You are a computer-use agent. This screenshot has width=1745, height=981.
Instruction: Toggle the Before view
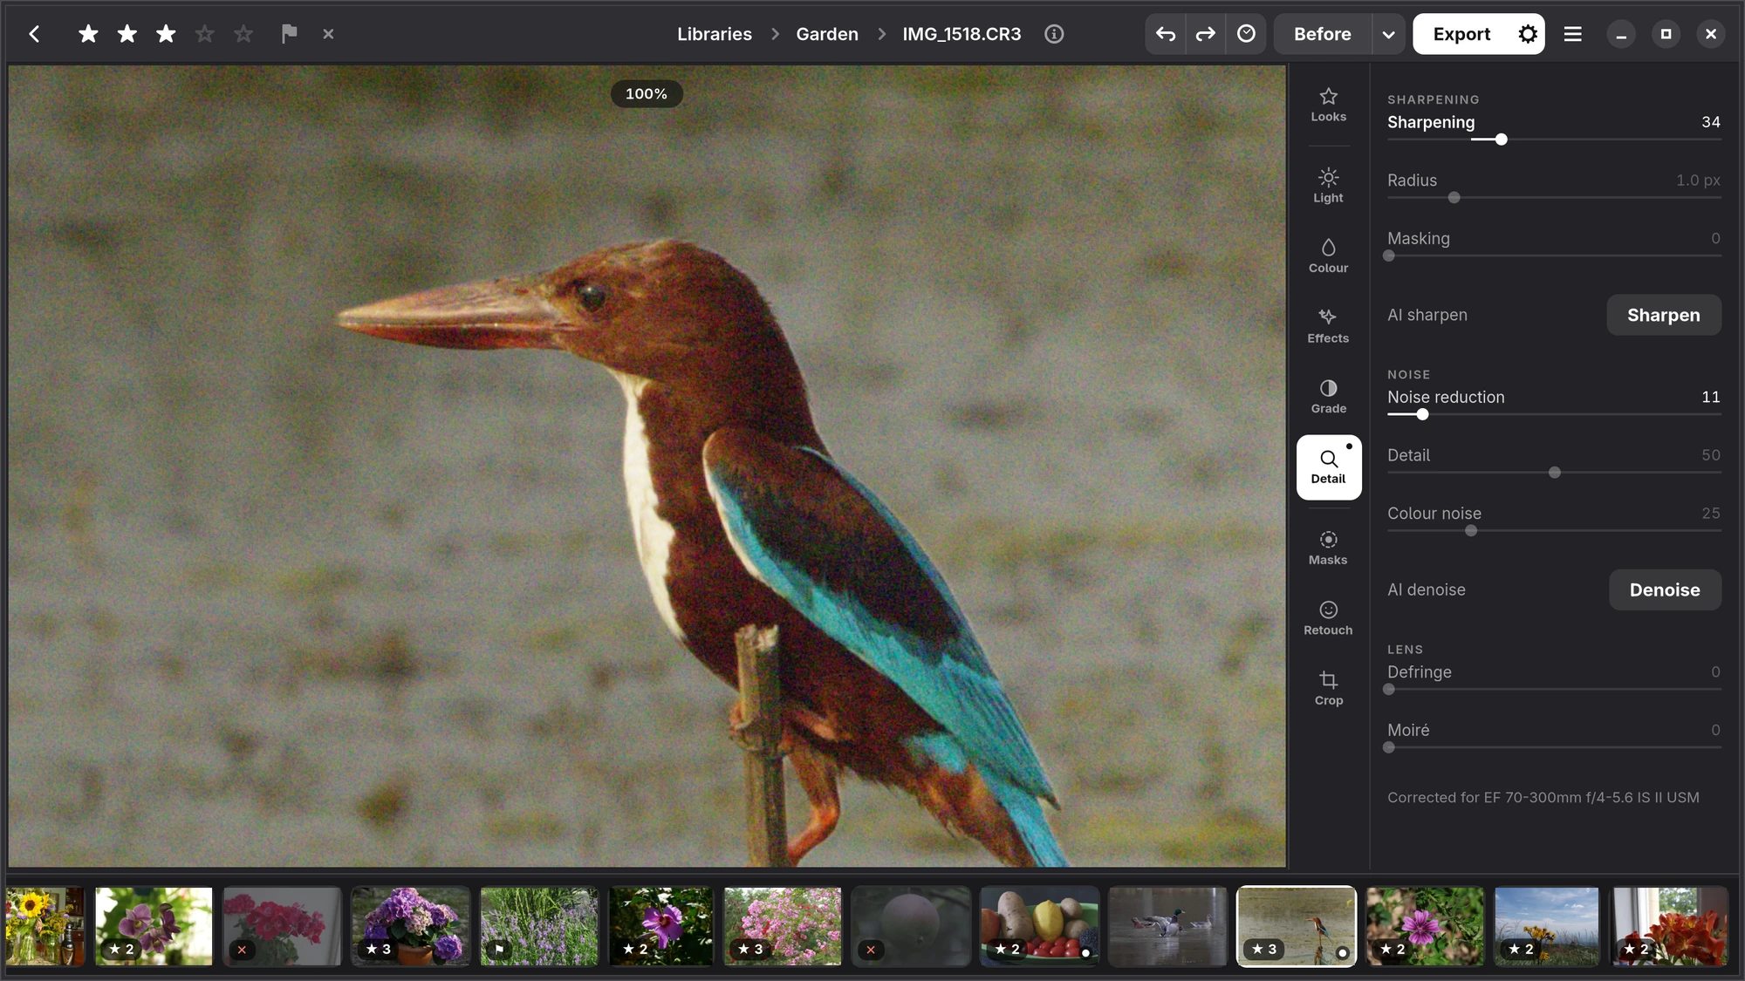(x=1322, y=34)
